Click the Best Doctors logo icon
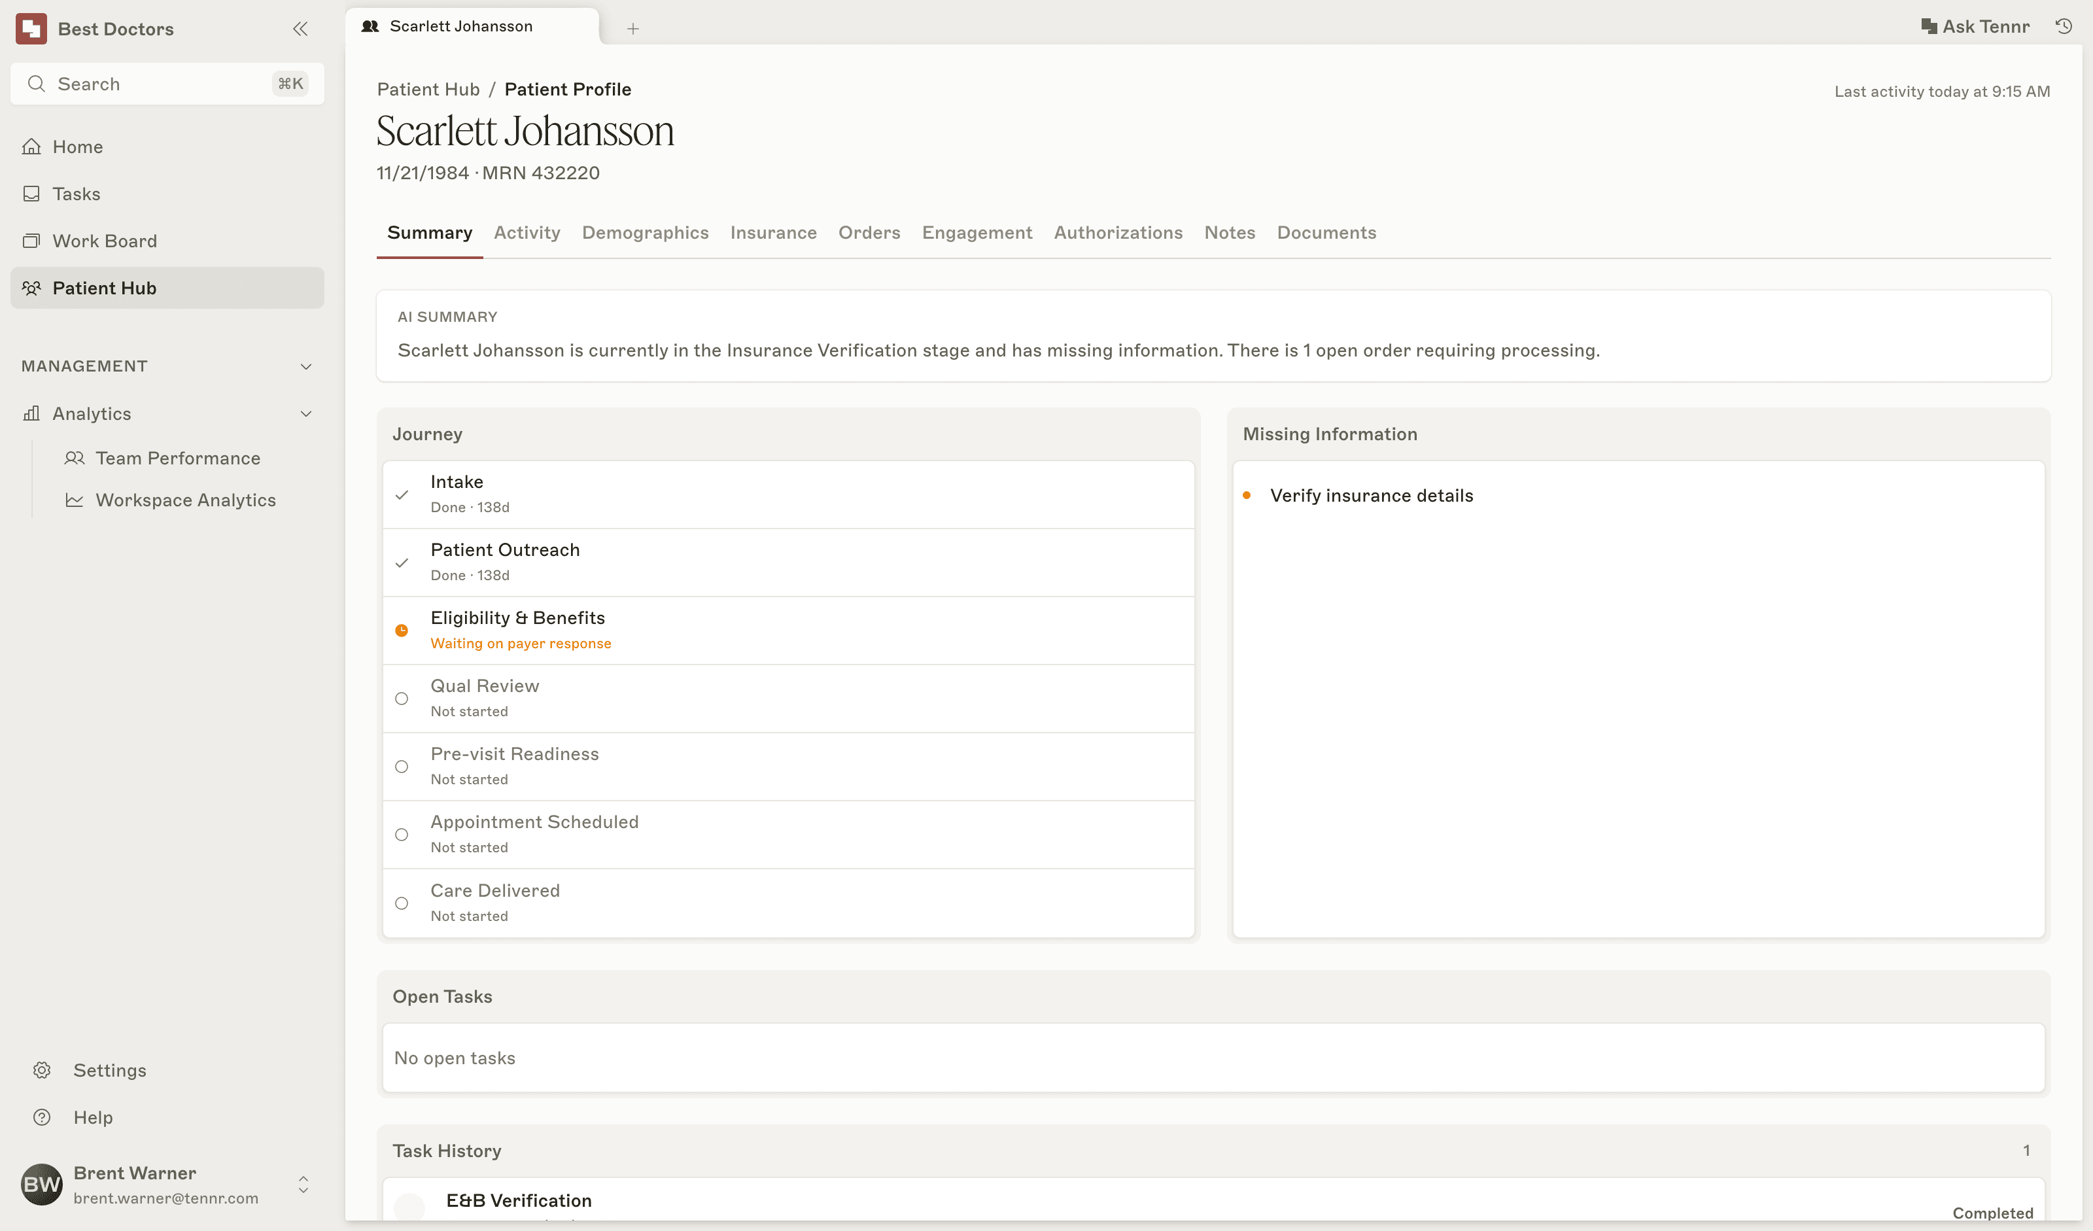Screen dimensions: 2093x1231 coord(31,29)
